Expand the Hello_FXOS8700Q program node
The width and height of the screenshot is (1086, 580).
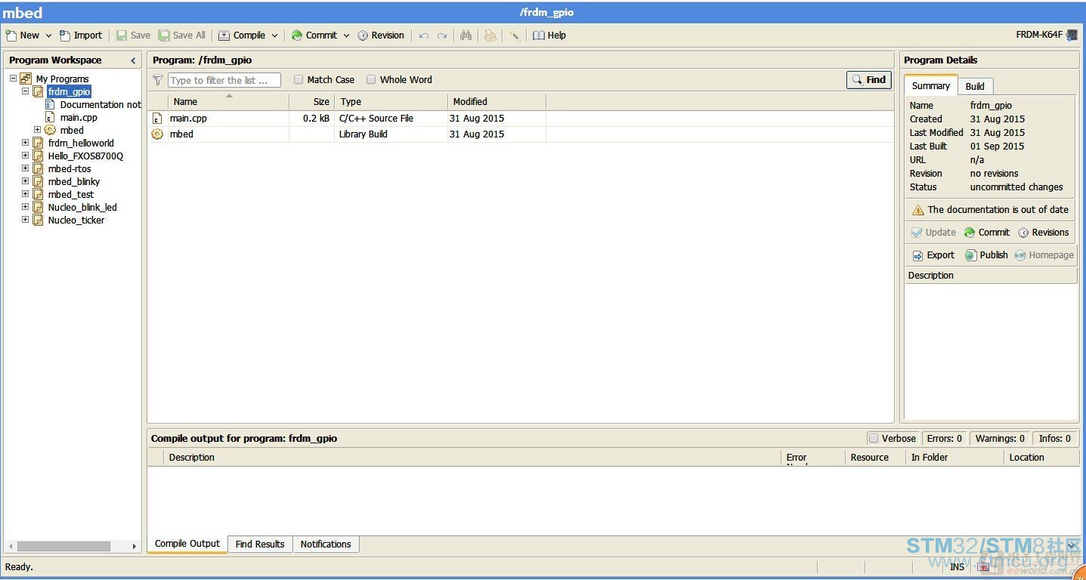click(x=25, y=156)
